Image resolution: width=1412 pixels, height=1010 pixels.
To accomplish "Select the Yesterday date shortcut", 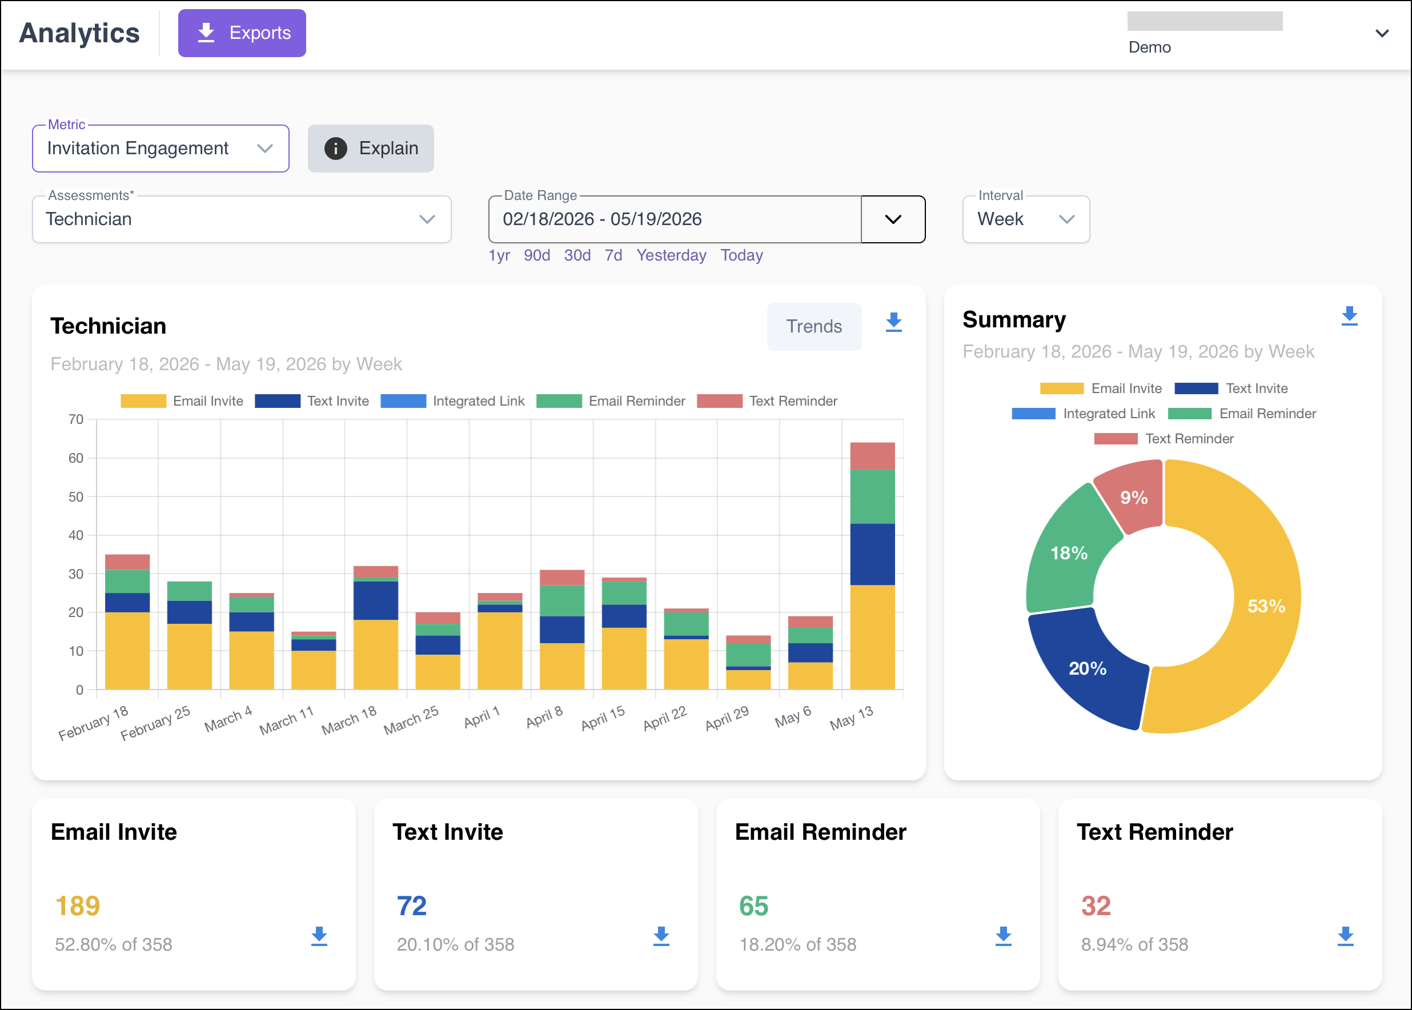I will 671,255.
